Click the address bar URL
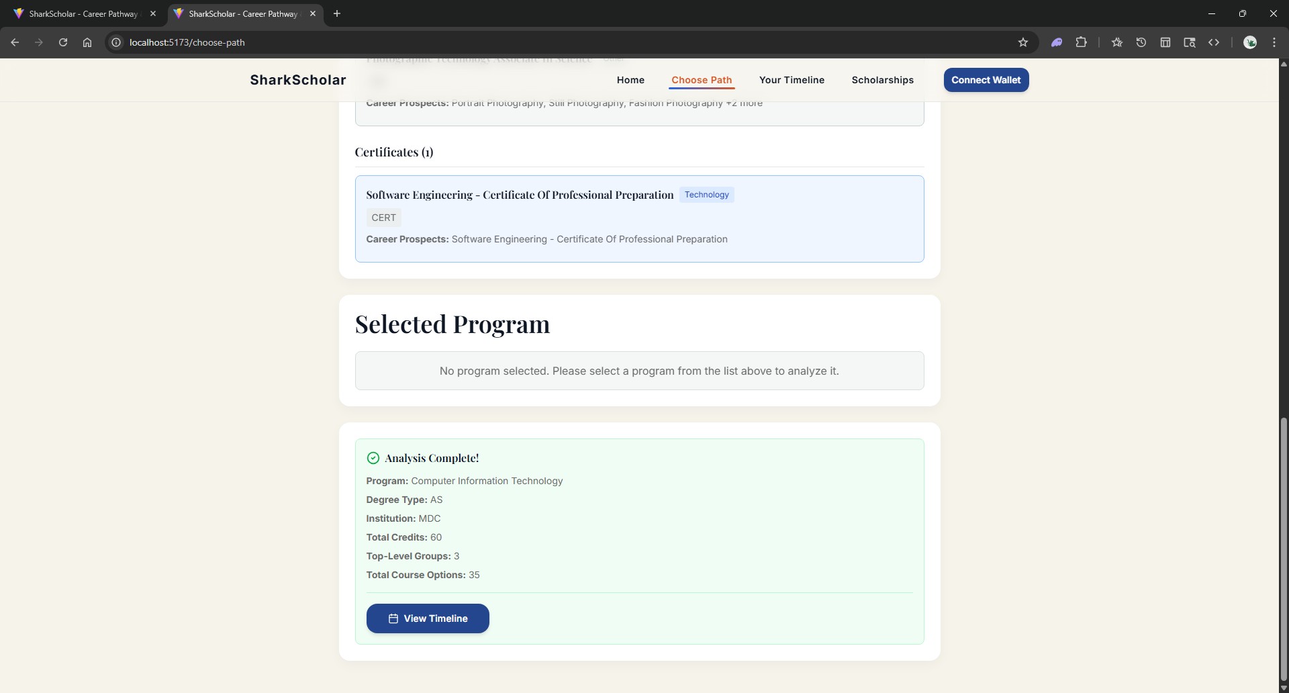 click(x=187, y=42)
